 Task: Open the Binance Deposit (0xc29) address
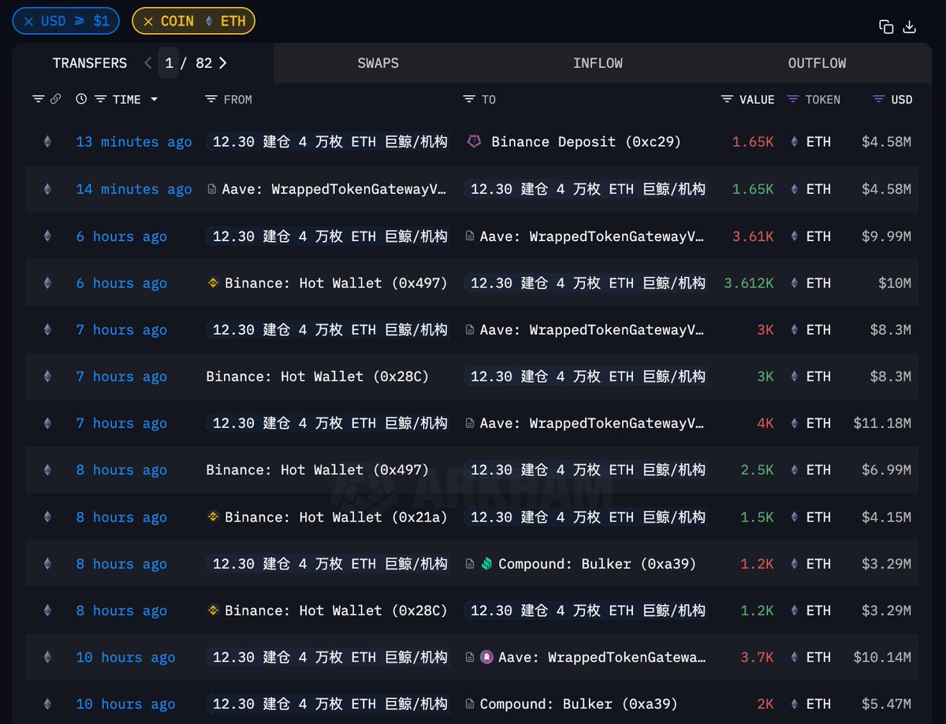(x=586, y=142)
